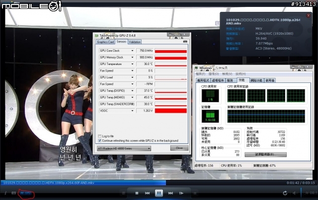
Task: Click the H.264/AVC (1920x1080) codec text
Action: click(x=274, y=33)
